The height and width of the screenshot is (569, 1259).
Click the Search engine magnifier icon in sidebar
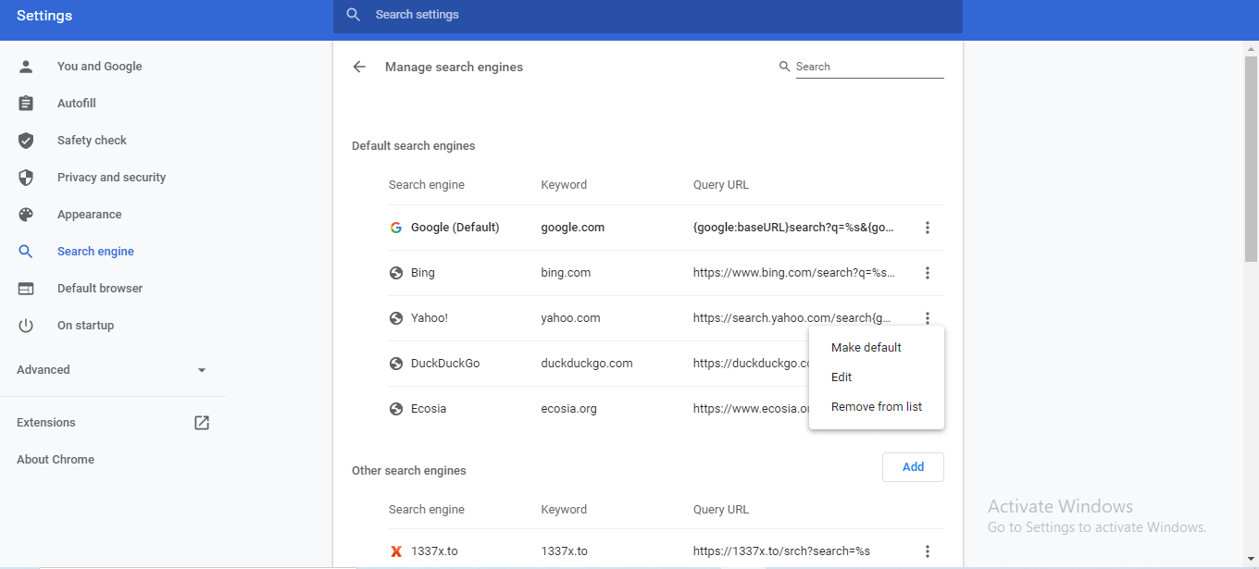[26, 252]
